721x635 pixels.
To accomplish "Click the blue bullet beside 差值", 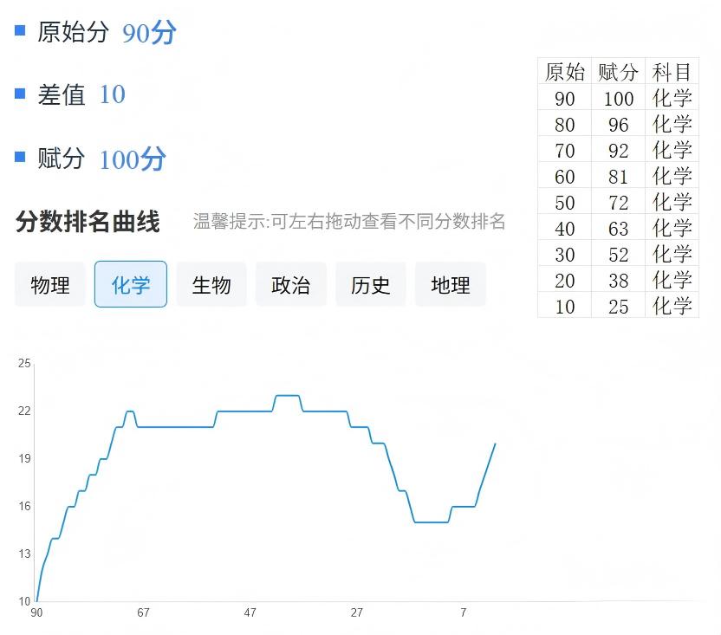I will pyautogui.click(x=20, y=94).
